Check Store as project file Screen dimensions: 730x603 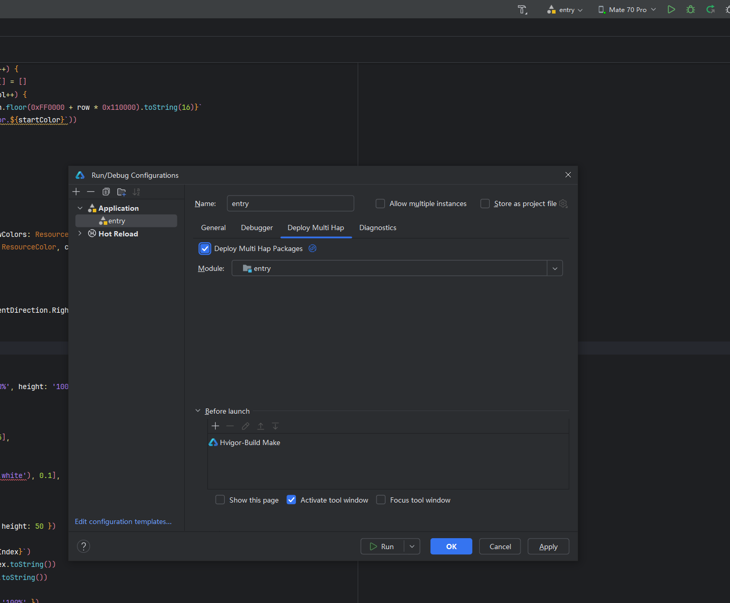(485, 203)
